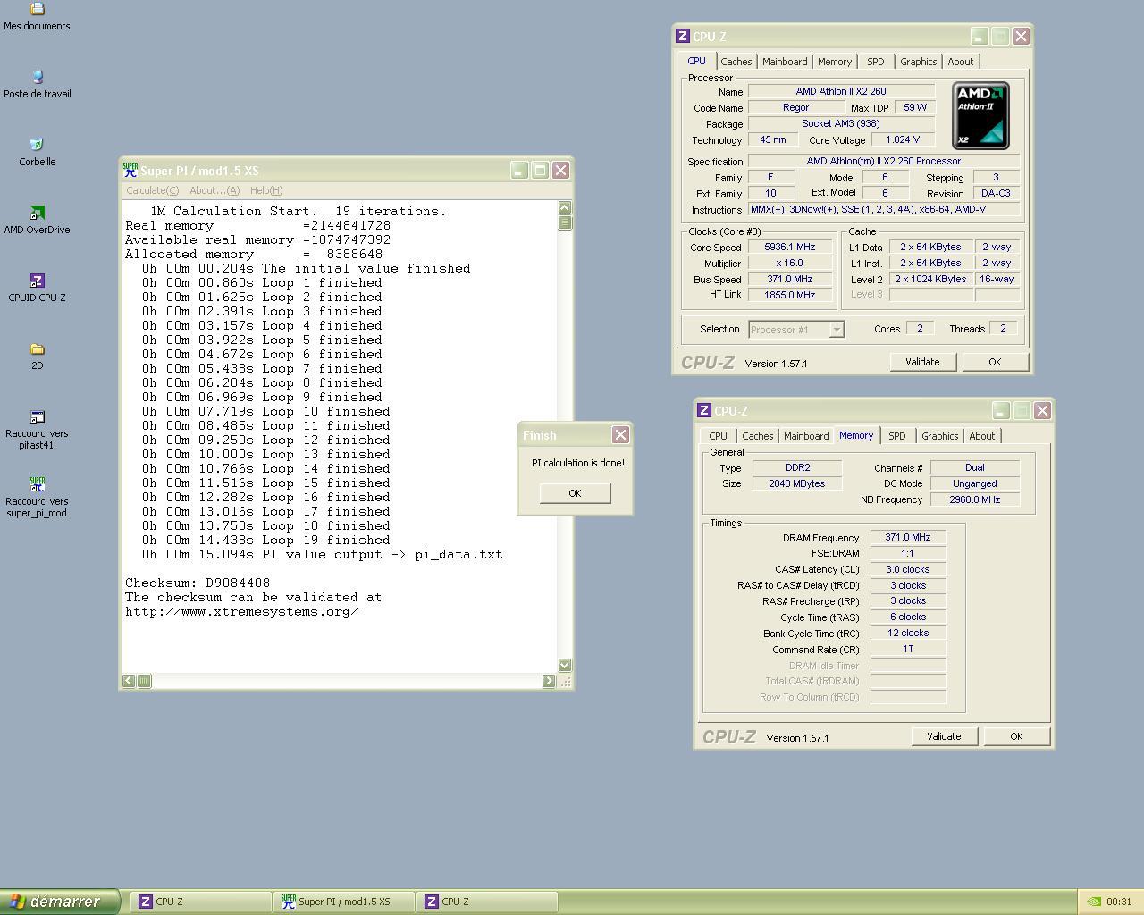
Task: Close the Super PI window
Action: click(x=560, y=170)
